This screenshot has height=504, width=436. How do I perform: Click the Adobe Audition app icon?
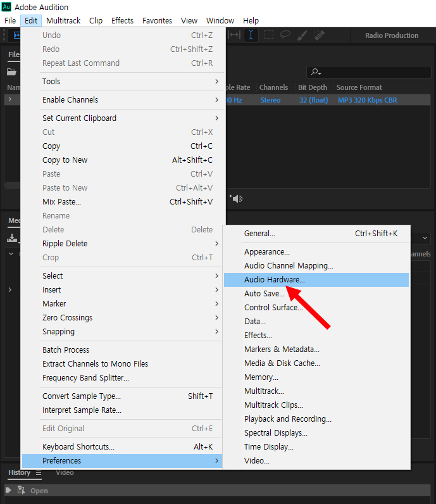tap(6, 7)
